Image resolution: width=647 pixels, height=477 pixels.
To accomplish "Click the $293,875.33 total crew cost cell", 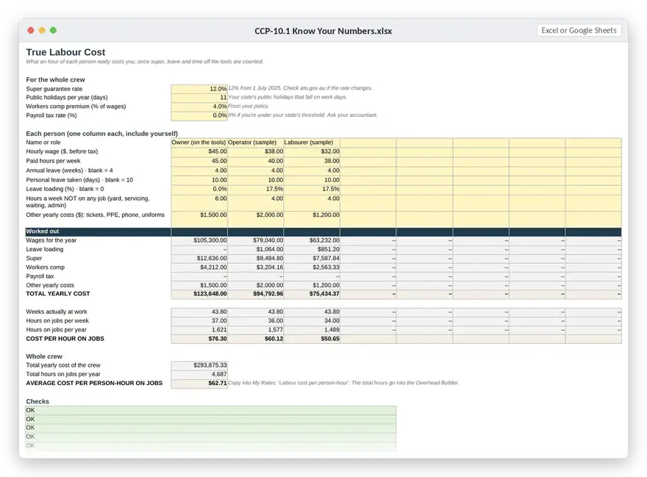I will [199, 365].
